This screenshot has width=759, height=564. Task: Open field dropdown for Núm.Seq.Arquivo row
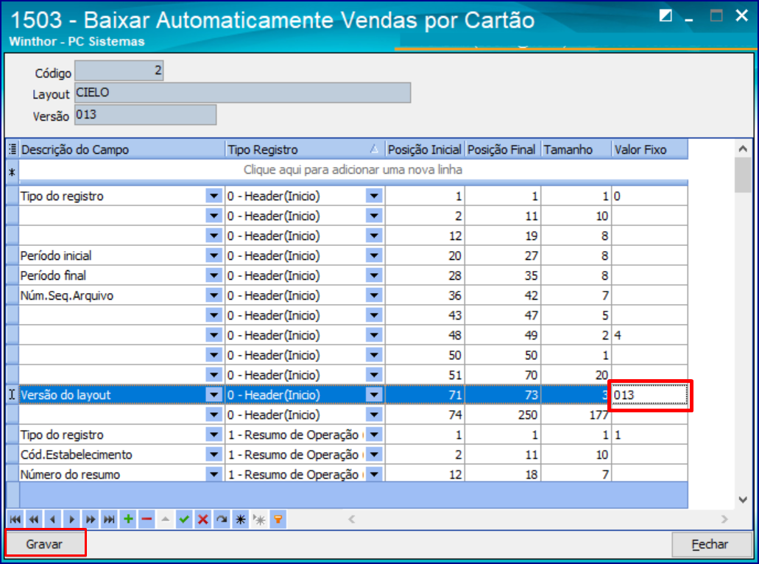pyautogui.click(x=213, y=295)
